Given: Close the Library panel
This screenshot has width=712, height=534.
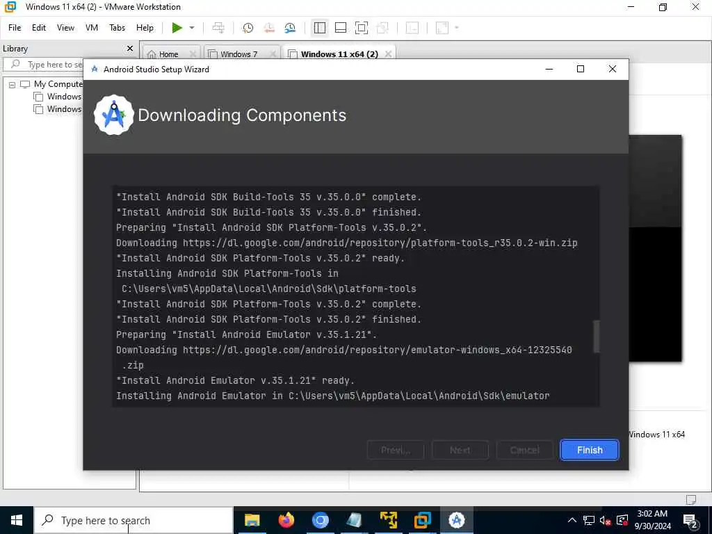Looking at the screenshot, I should [130, 48].
